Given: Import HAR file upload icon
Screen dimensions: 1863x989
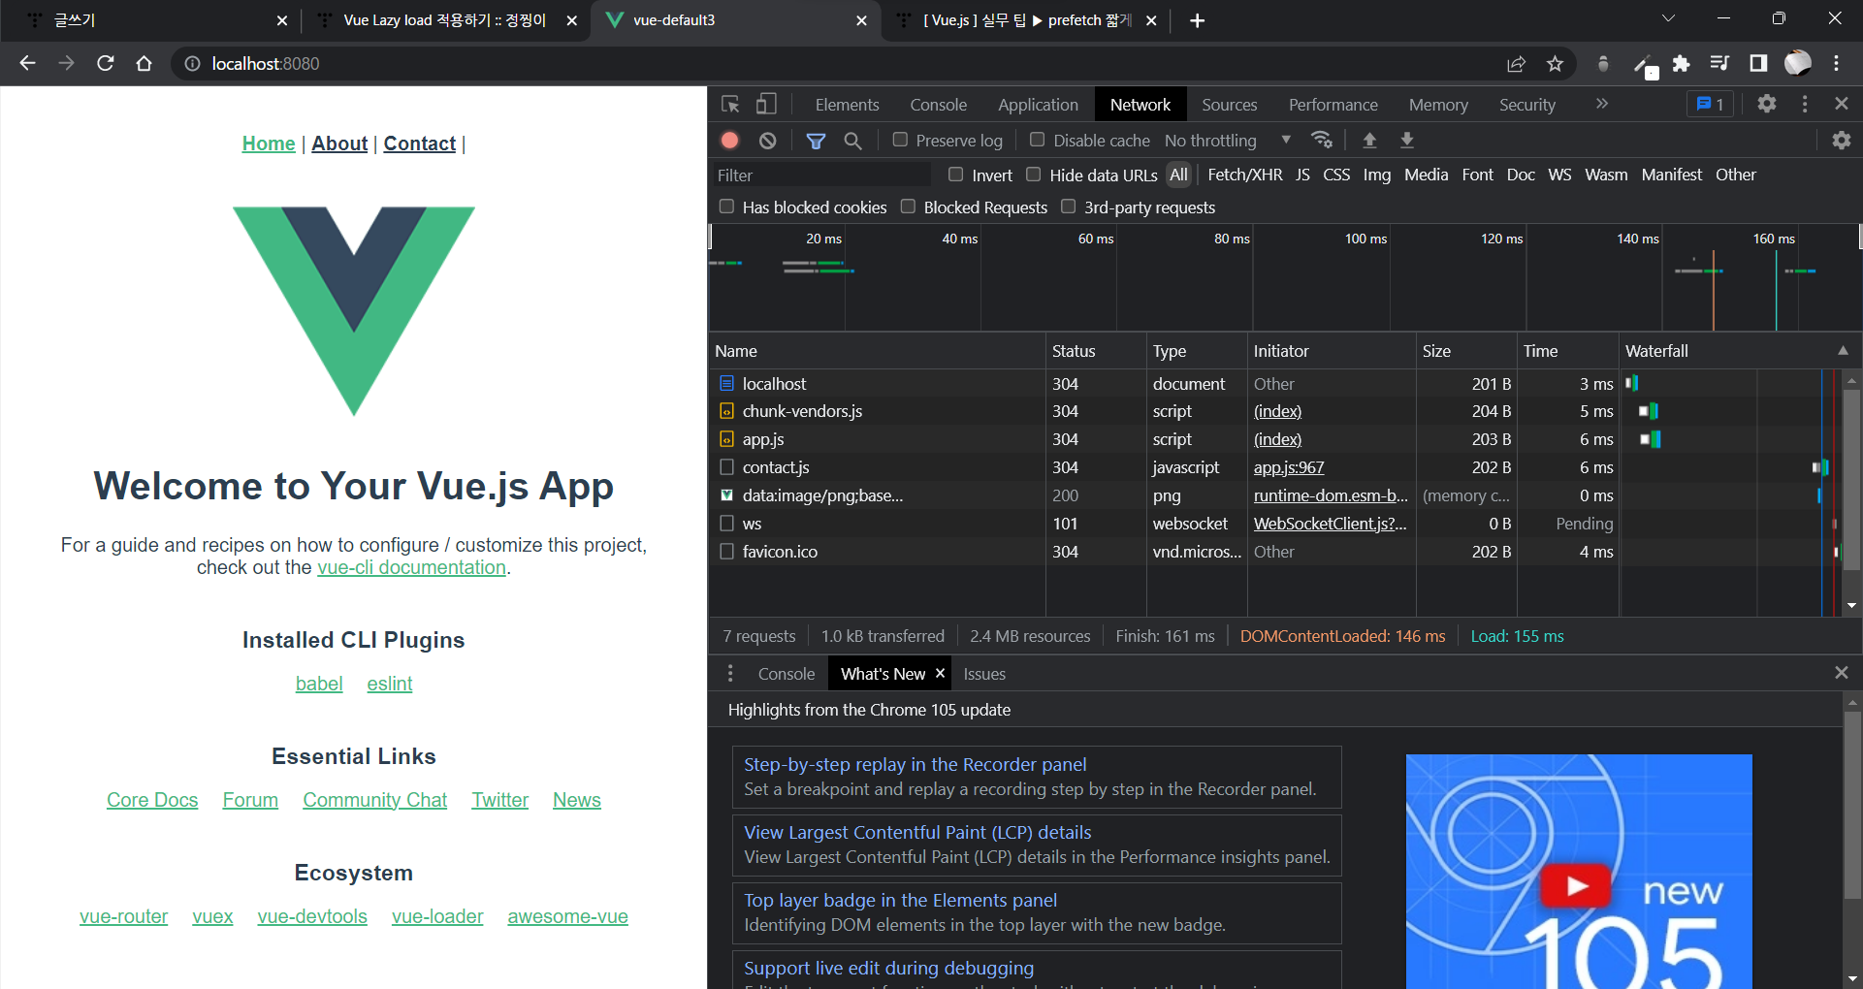Looking at the screenshot, I should (x=1369, y=141).
